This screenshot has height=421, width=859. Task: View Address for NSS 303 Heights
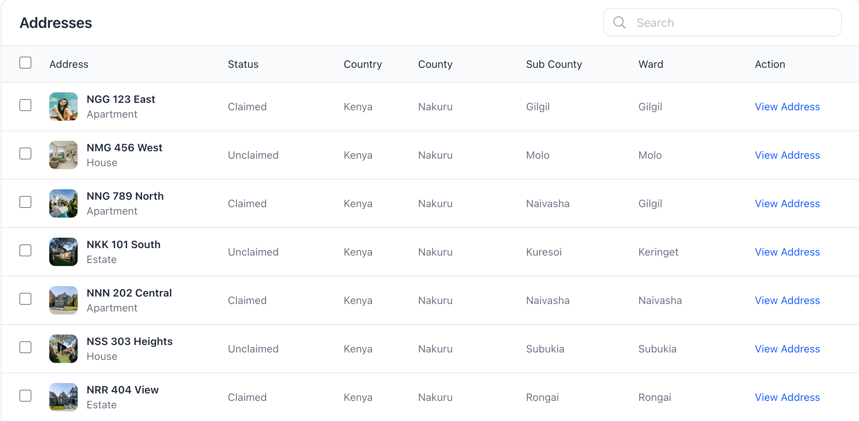point(787,349)
